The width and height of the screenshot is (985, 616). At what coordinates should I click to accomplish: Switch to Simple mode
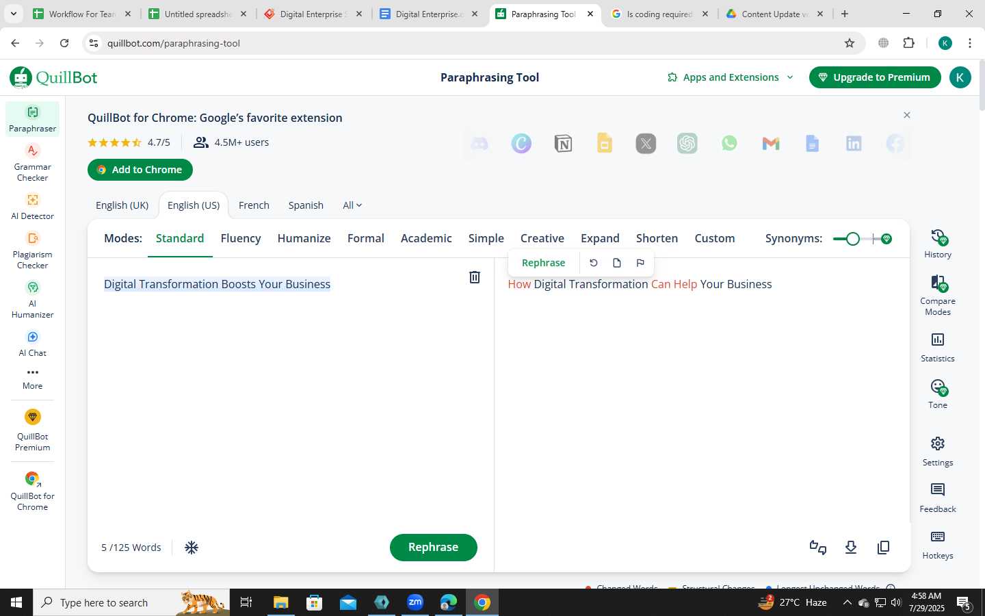pyautogui.click(x=486, y=238)
